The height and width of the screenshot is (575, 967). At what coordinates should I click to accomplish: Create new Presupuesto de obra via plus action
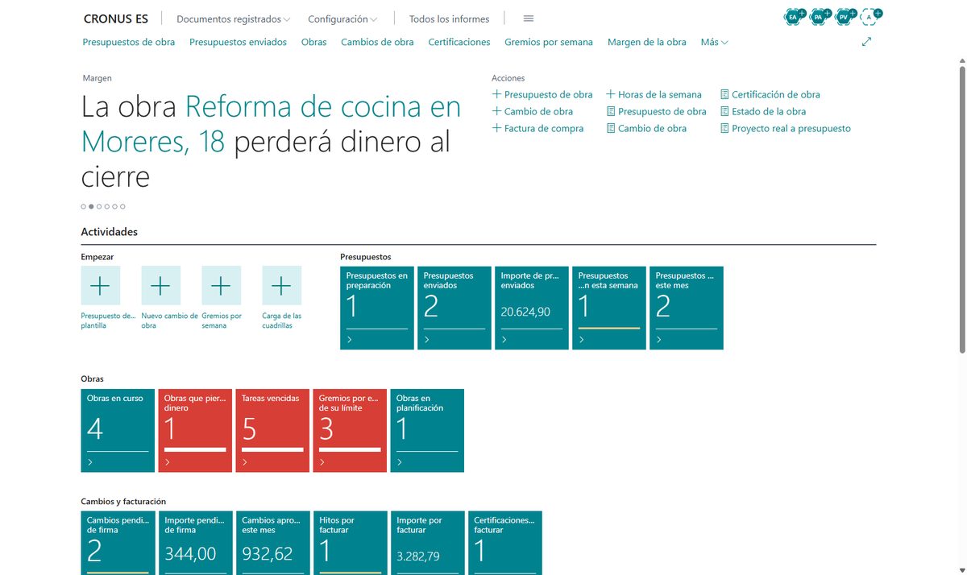pos(542,94)
